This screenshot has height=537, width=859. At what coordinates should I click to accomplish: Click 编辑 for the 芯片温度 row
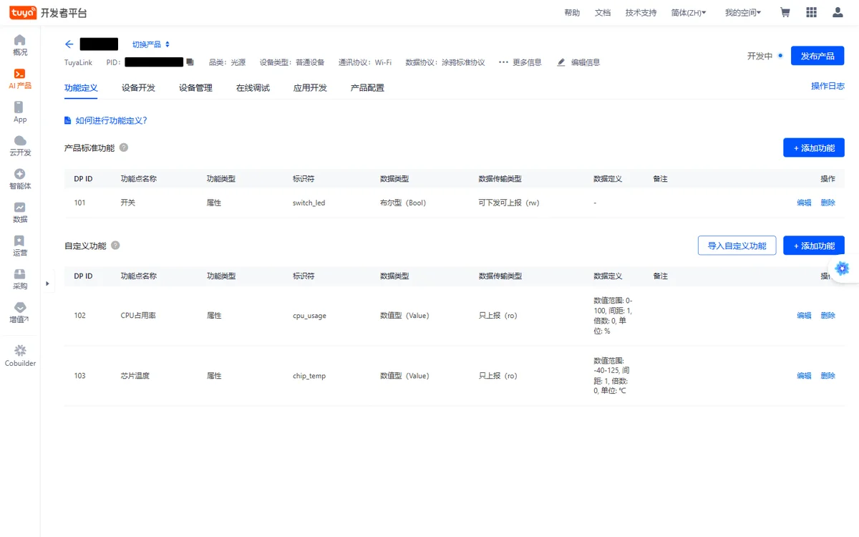click(804, 375)
